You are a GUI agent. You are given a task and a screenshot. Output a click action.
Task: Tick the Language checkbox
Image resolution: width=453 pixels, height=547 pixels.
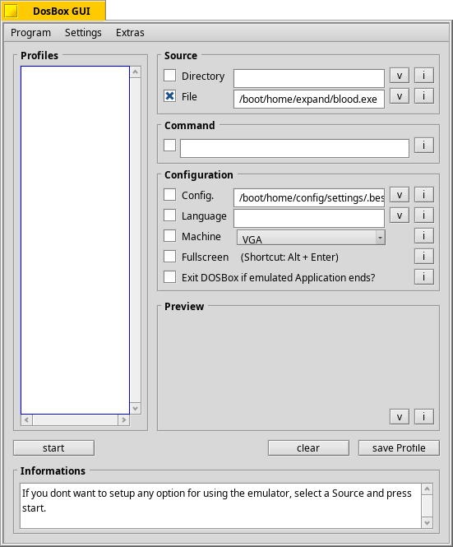(170, 216)
